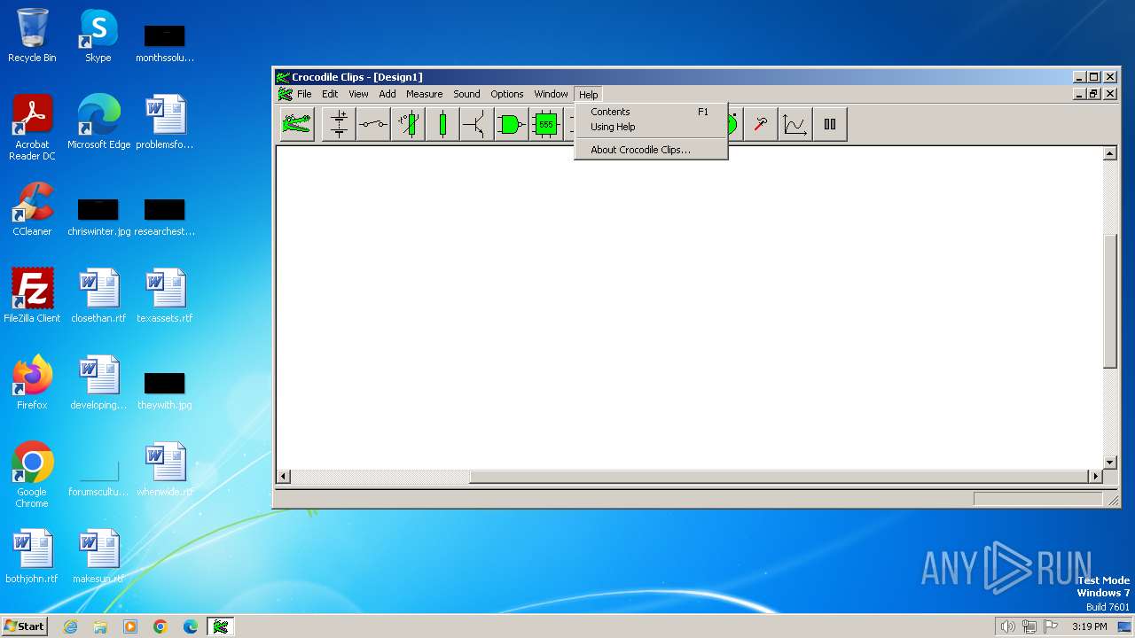Click horizontal scrollbar left arrow

284,477
